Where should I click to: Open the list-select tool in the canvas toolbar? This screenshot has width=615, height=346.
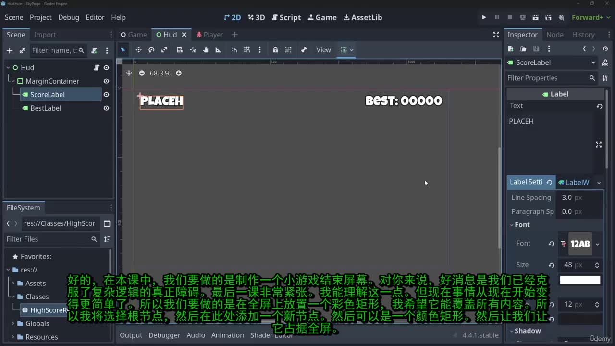(x=180, y=50)
